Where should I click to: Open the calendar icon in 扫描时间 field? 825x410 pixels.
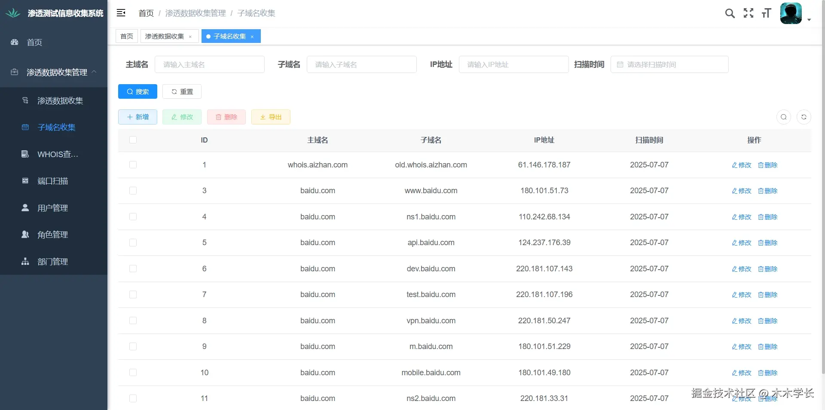click(620, 64)
